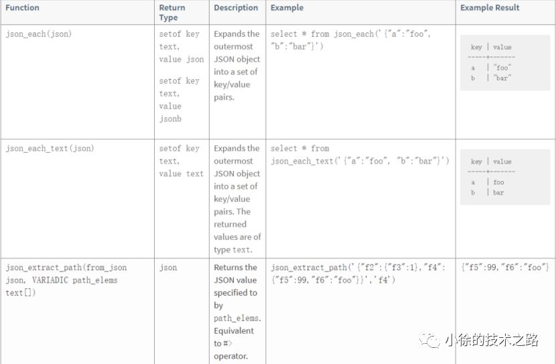
Task: Select the Description column header
Action: (236, 8)
